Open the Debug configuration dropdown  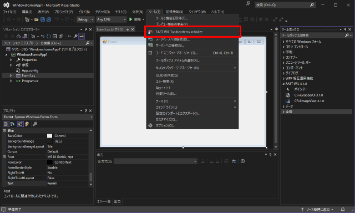[x=85, y=19]
